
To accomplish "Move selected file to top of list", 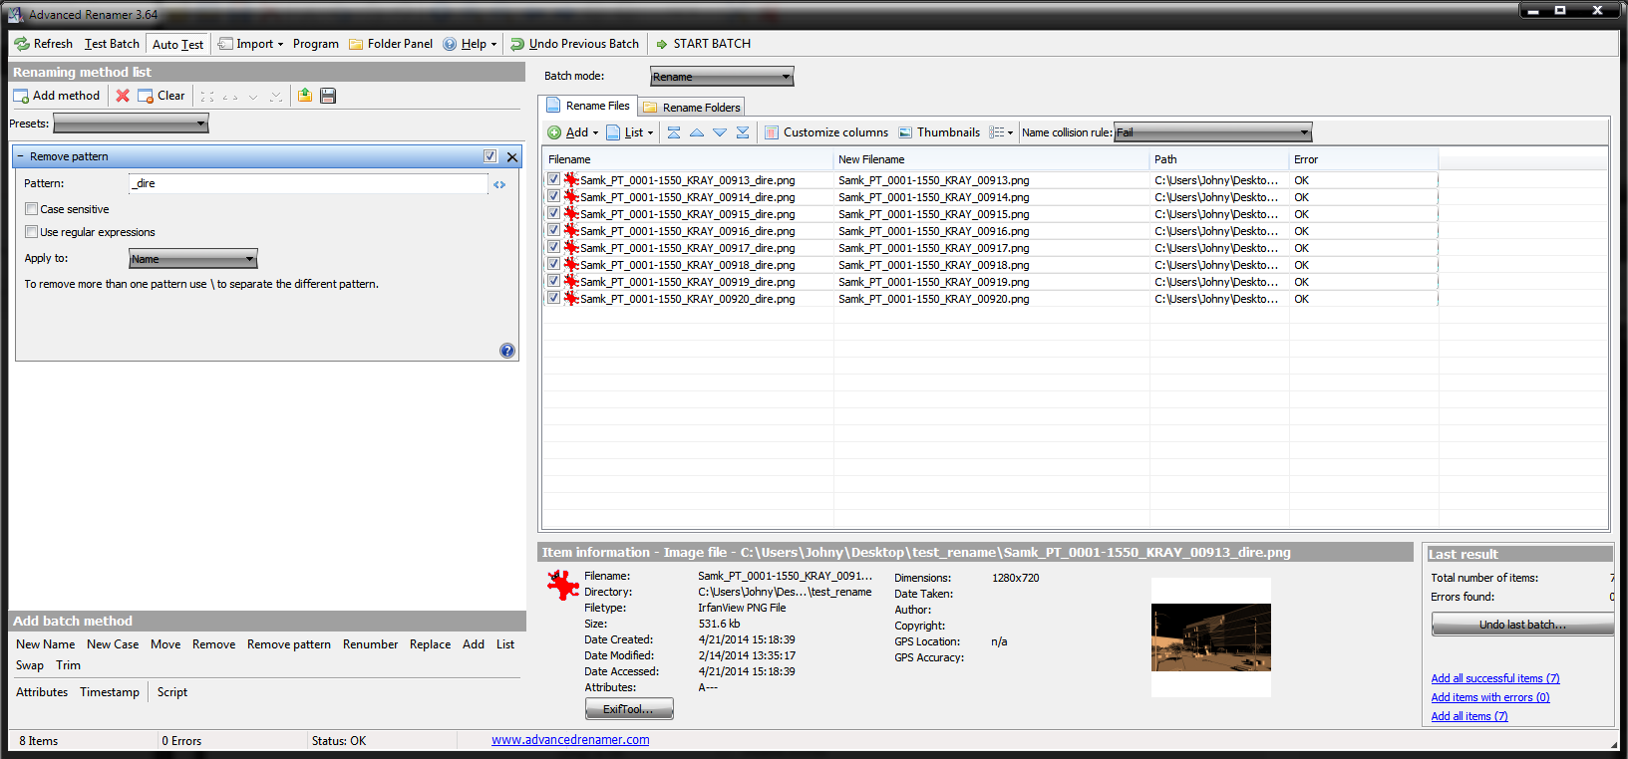I will [x=674, y=132].
